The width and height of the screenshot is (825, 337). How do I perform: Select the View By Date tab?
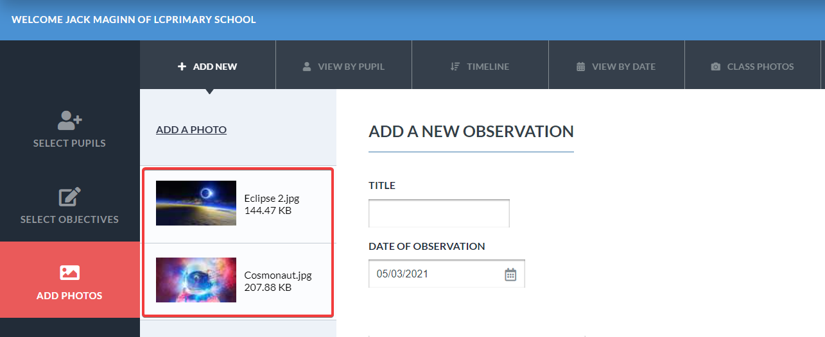tap(616, 65)
